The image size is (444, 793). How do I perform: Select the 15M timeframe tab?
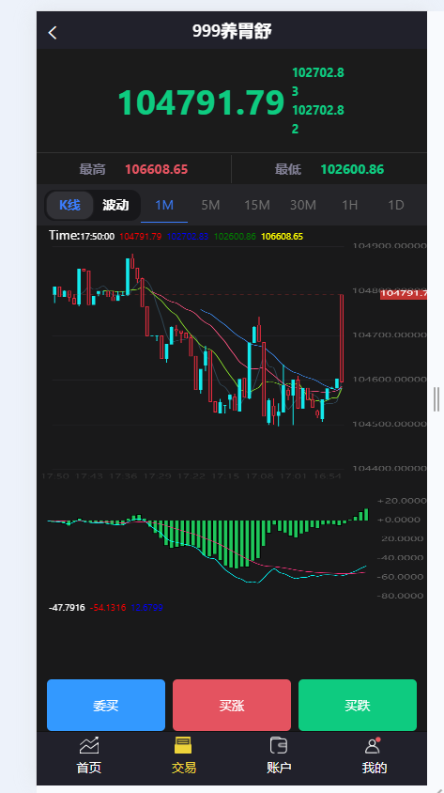click(x=257, y=206)
